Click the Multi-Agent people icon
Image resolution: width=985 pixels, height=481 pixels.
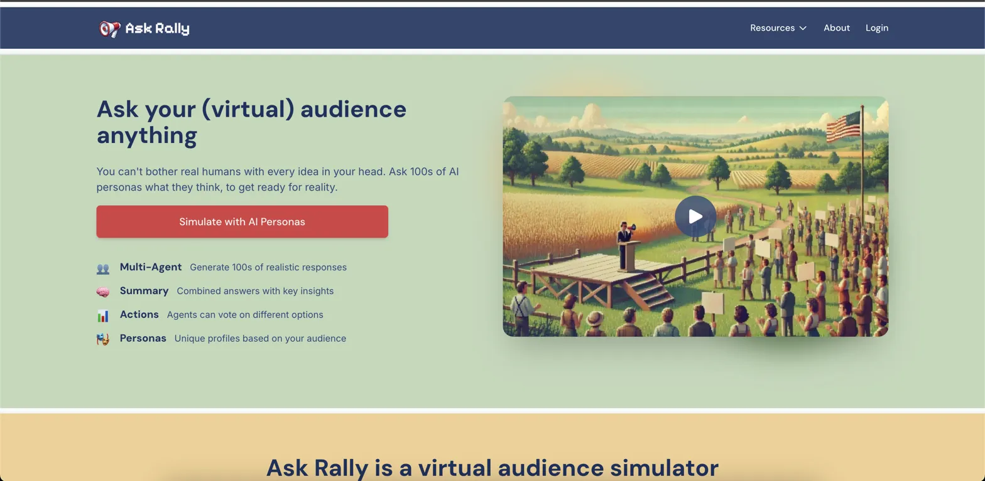point(103,268)
